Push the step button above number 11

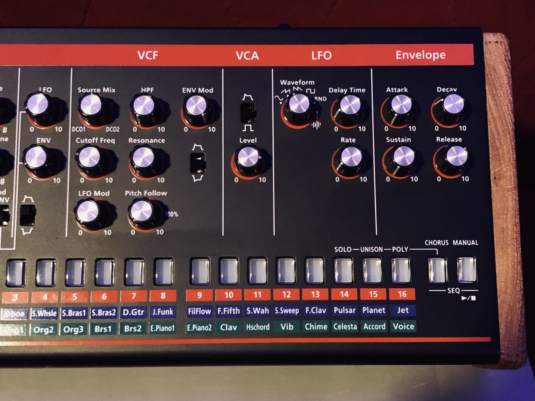coord(257,270)
